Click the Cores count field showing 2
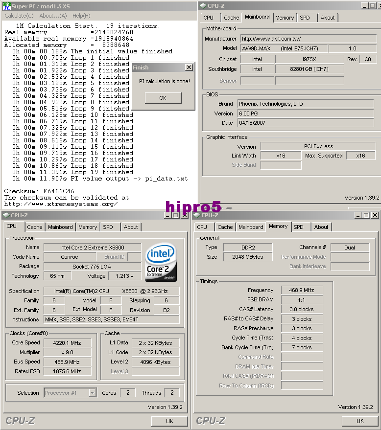Image resolution: width=381 pixels, height=430 pixels. pyautogui.click(x=128, y=393)
